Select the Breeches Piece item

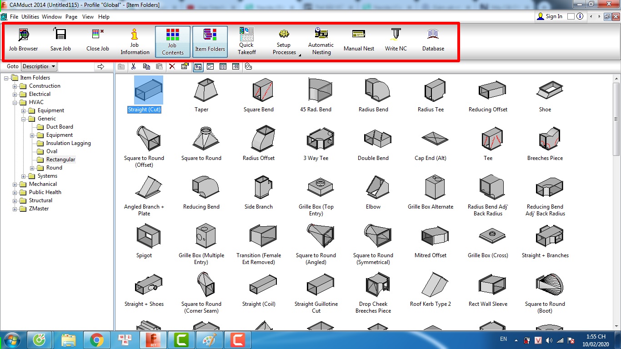tap(545, 144)
